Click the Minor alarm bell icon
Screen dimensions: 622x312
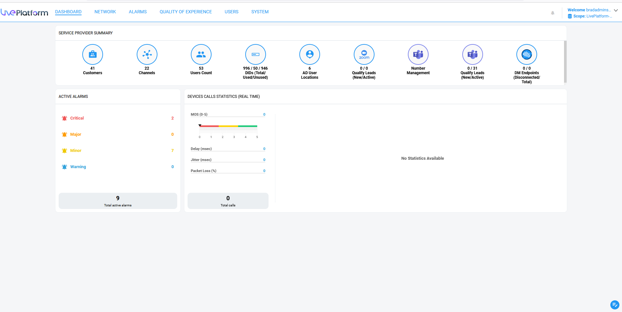(64, 151)
